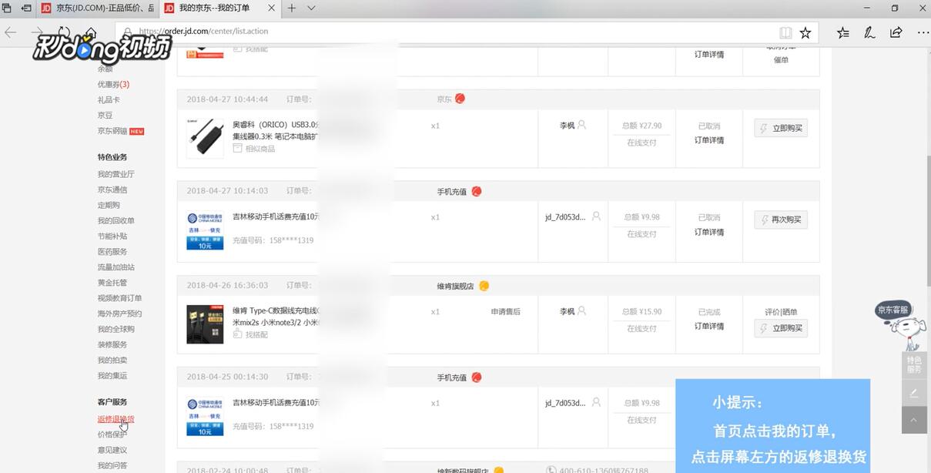
Task: Click contact icon beside 维肯旗舰店
Action: click(484, 286)
